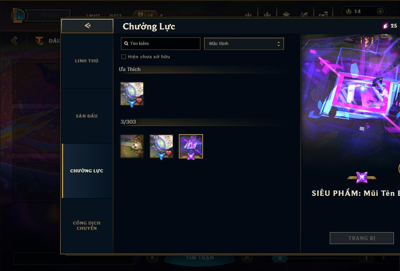400x271 pixels.
Task: Click the TRANG BỊ equip button
Action: tap(362, 238)
